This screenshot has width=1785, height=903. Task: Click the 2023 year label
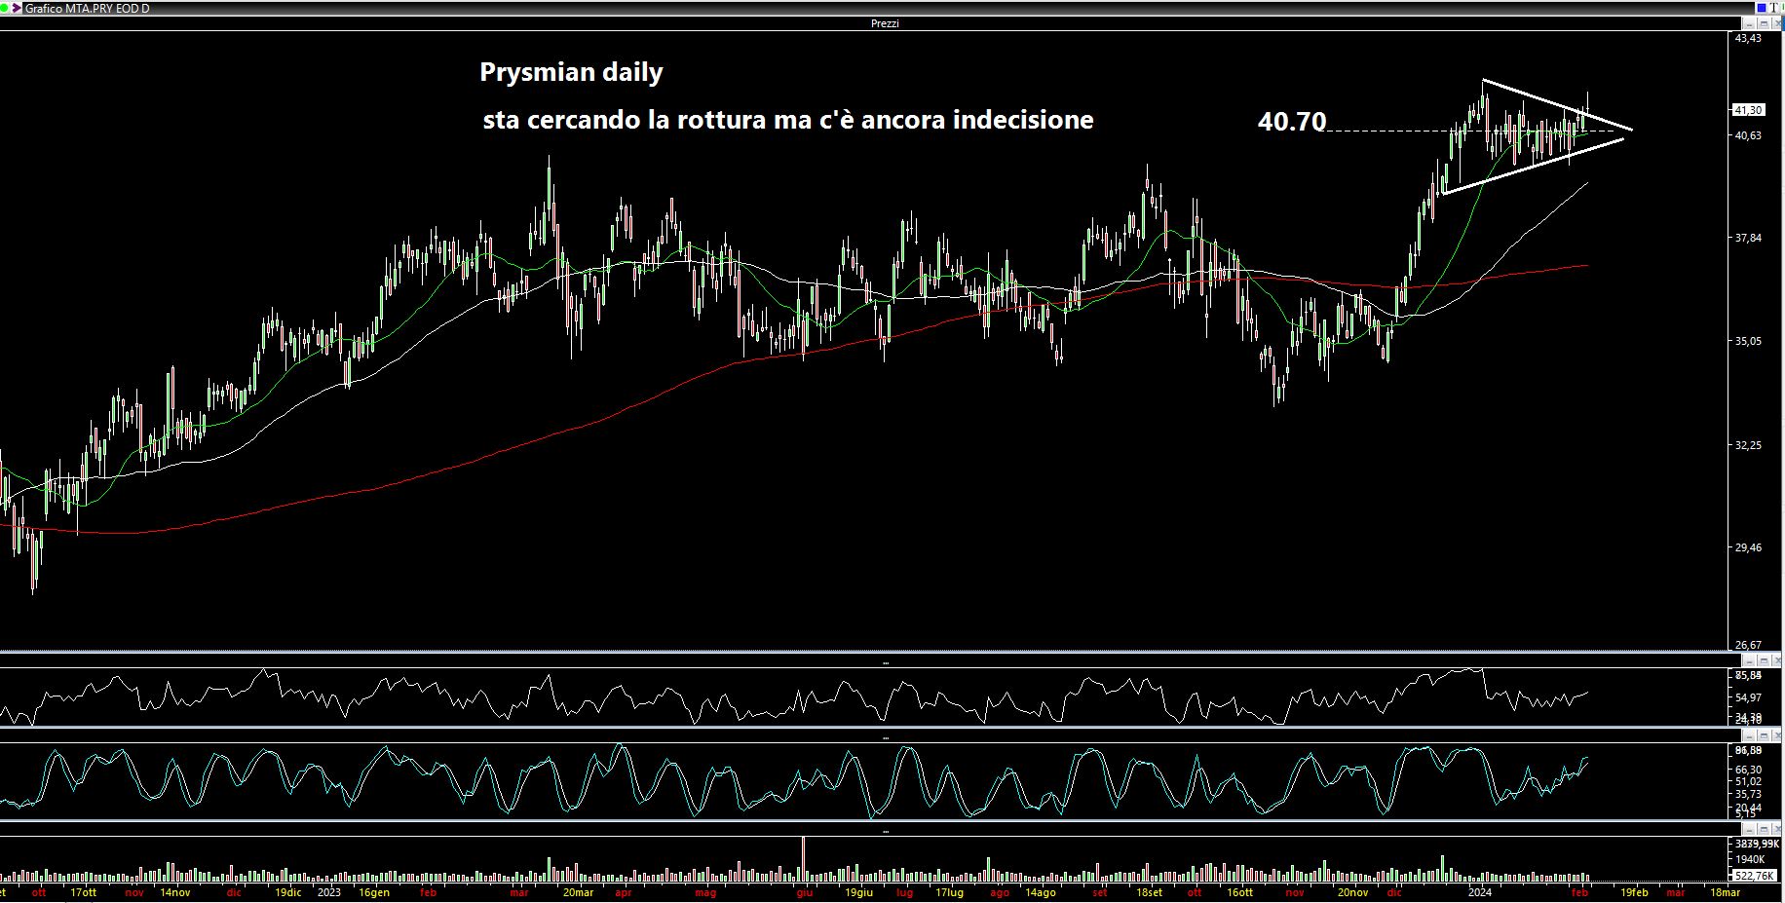(x=329, y=892)
